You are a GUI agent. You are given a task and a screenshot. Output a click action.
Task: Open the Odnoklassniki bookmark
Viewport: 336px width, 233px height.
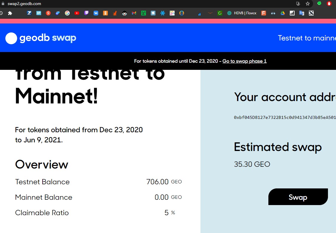pyautogui.click(x=105, y=13)
